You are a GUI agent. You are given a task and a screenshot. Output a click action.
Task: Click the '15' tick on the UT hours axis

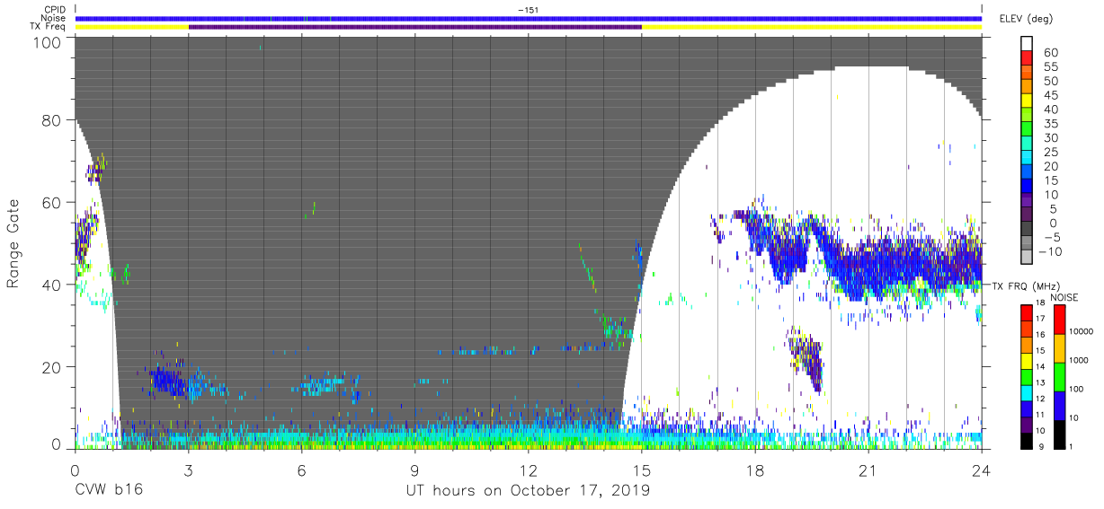click(x=642, y=470)
